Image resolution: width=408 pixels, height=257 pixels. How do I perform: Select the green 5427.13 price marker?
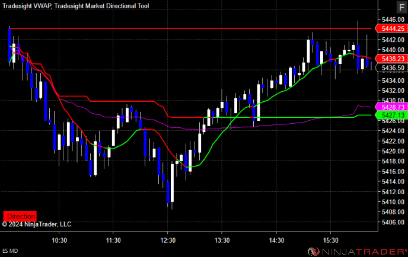pos(391,115)
